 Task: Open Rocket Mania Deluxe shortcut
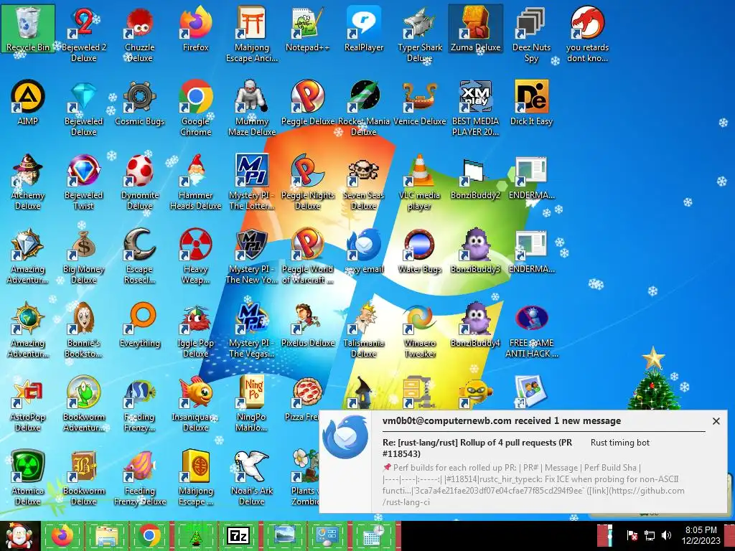364,108
